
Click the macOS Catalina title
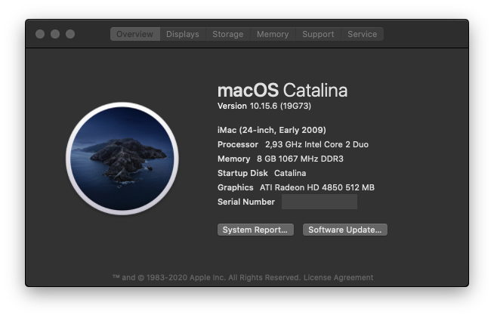(x=283, y=90)
